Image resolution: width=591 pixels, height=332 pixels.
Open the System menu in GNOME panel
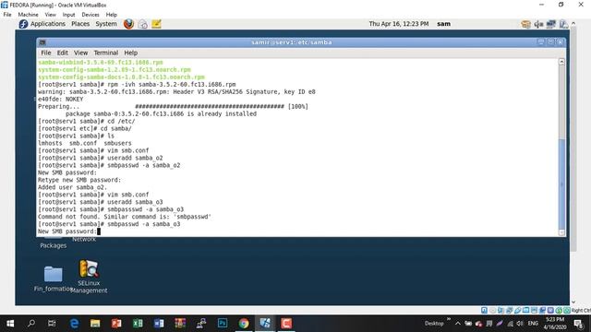pyautogui.click(x=106, y=24)
